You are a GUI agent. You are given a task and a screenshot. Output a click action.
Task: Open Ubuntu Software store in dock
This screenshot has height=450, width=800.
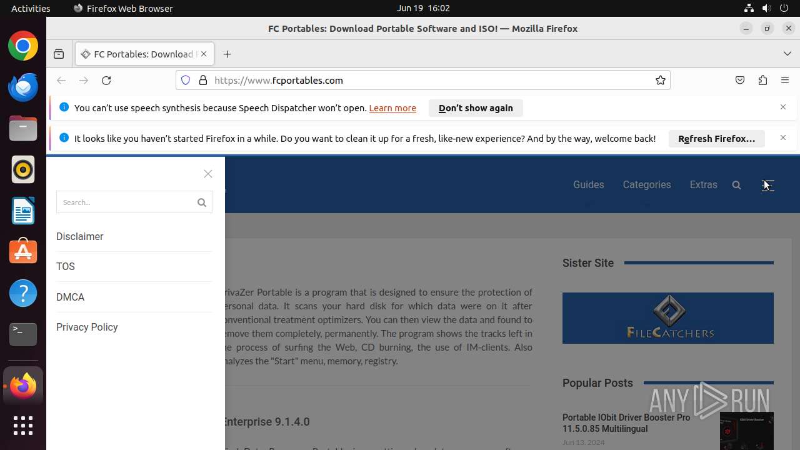(23, 251)
